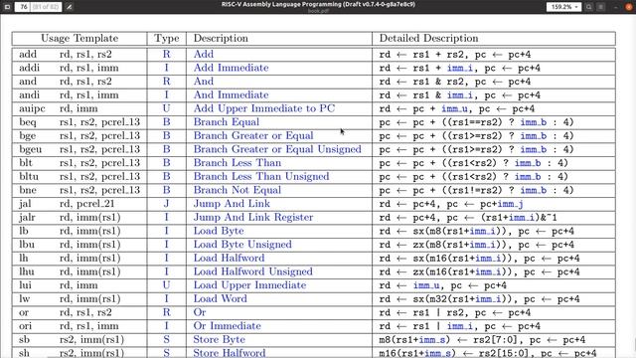Image resolution: width=636 pixels, height=358 pixels.
Task: Open the Branch Equal link
Action: [226, 121]
